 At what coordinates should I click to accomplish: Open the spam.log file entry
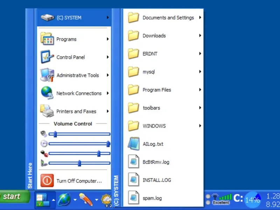click(x=163, y=198)
